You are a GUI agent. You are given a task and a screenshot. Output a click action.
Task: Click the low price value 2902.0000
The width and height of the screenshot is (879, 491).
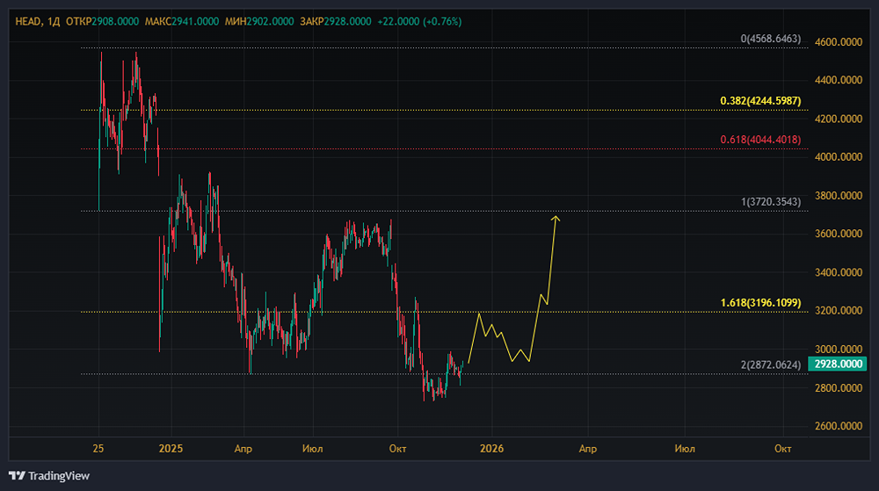click(270, 22)
